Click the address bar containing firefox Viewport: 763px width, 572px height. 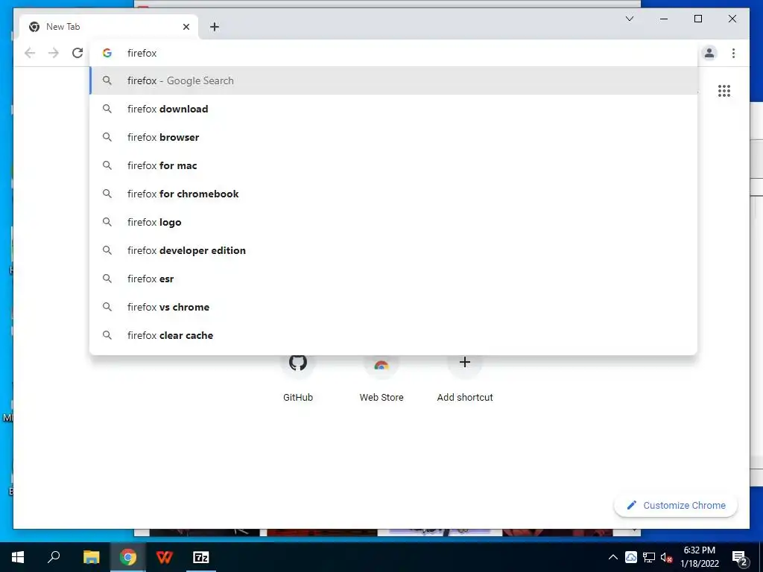click(394, 53)
